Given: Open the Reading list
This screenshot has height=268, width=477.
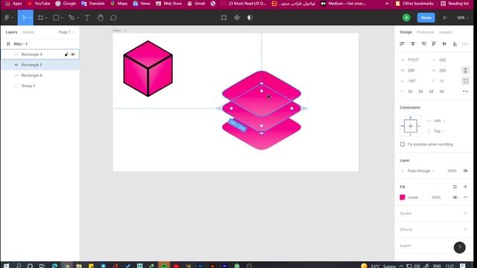Looking at the screenshot, I should tap(455, 4).
